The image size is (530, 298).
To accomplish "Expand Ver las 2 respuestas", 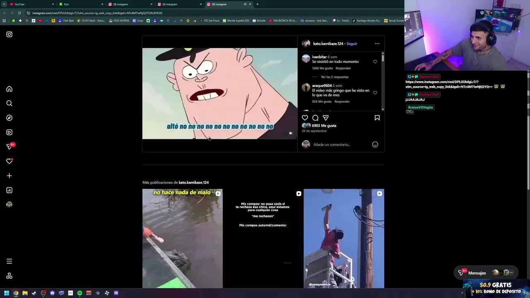I will click(335, 77).
